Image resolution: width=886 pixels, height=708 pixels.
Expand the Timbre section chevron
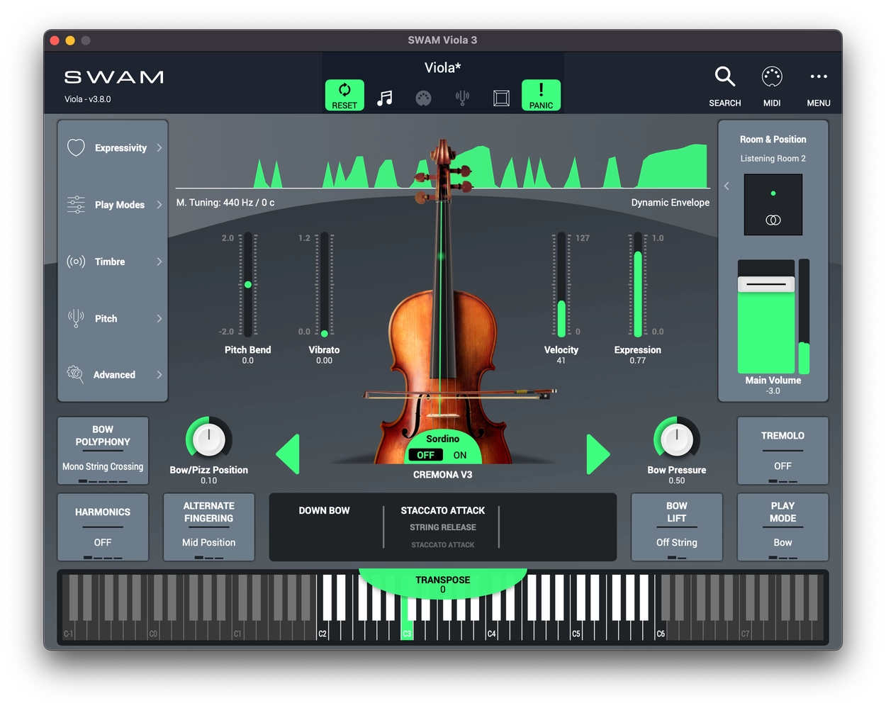tap(159, 262)
